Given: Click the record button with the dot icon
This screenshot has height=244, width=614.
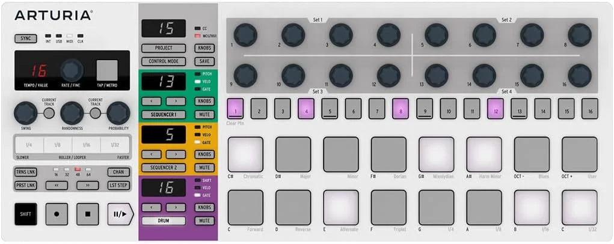Looking at the screenshot, I should [57, 214].
